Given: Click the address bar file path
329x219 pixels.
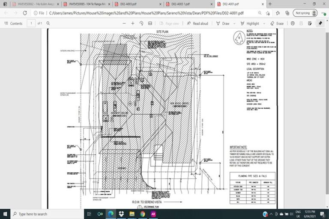Looking at the screenshot, I should [146, 13].
